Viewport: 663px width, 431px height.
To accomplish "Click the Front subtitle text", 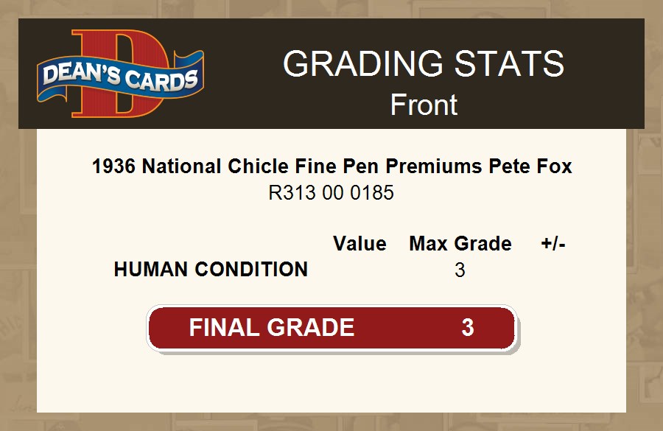I will click(424, 105).
